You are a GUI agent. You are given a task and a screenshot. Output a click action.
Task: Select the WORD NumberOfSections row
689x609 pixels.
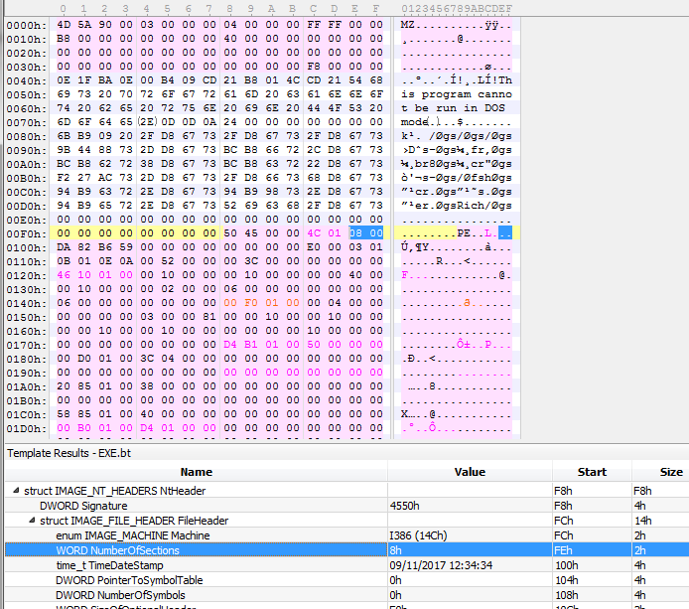point(117,550)
